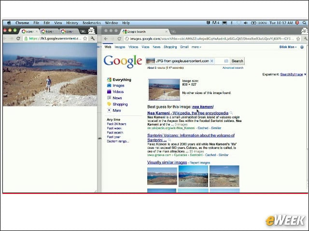Image resolution: width=309 pixels, height=231 pixels.
Task: Open Cached link for Wikipedia result
Action: [203, 128]
